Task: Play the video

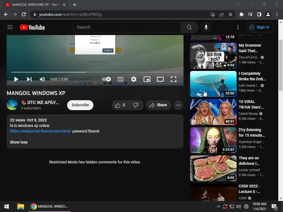Action: 16,79
